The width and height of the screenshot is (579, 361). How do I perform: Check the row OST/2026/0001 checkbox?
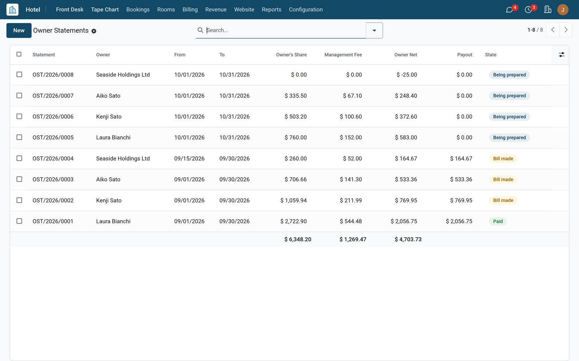pyautogui.click(x=19, y=221)
